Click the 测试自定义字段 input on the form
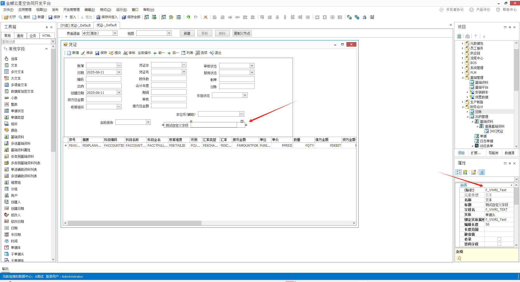Image resolution: width=520 pixels, height=282 pixels. [x=214, y=125]
